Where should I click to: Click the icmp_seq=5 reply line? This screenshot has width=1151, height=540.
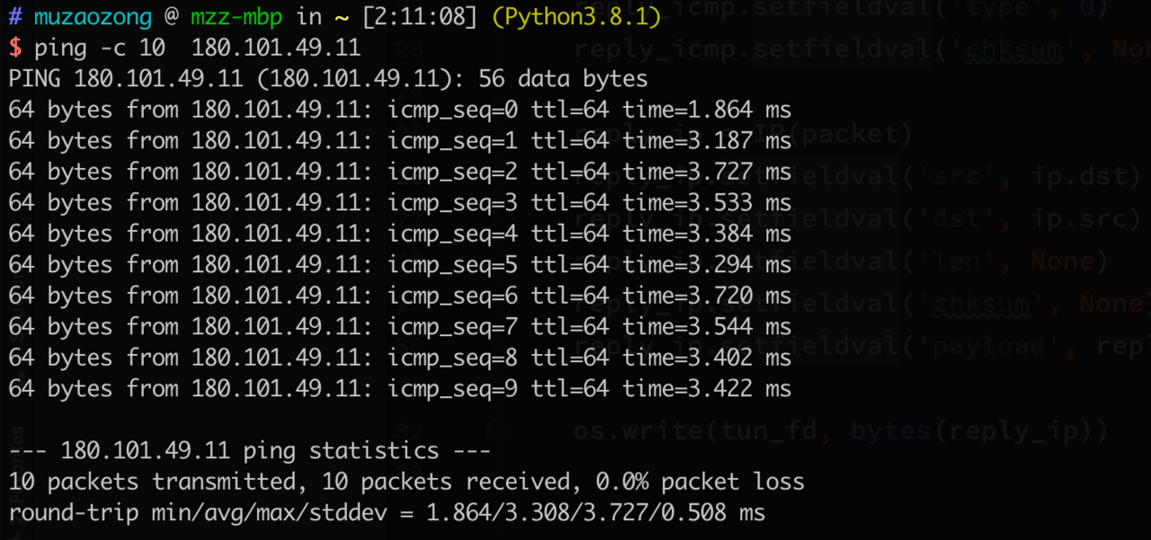point(400,265)
